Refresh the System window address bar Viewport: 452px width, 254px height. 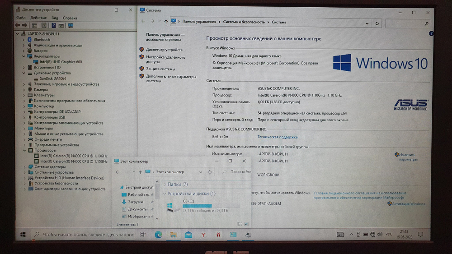coord(377,23)
